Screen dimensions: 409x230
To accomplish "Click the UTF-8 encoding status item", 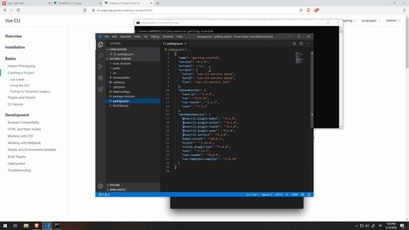I will coord(279,194).
